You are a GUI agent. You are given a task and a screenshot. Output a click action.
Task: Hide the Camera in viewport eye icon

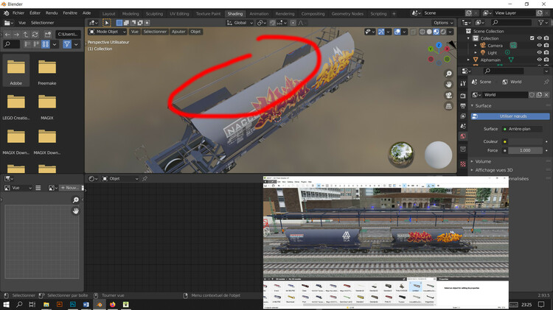click(x=539, y=46)
